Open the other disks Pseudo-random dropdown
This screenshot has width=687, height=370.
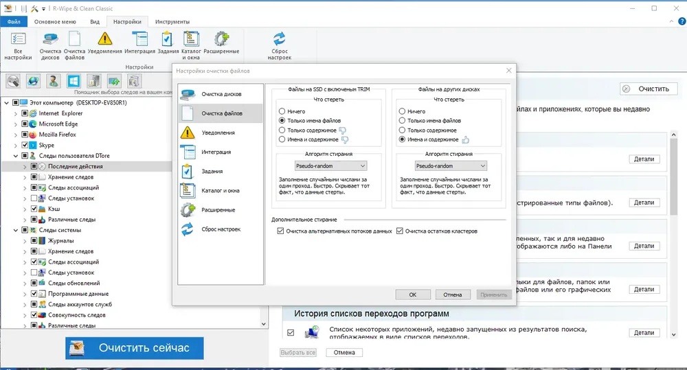[451, 166]
